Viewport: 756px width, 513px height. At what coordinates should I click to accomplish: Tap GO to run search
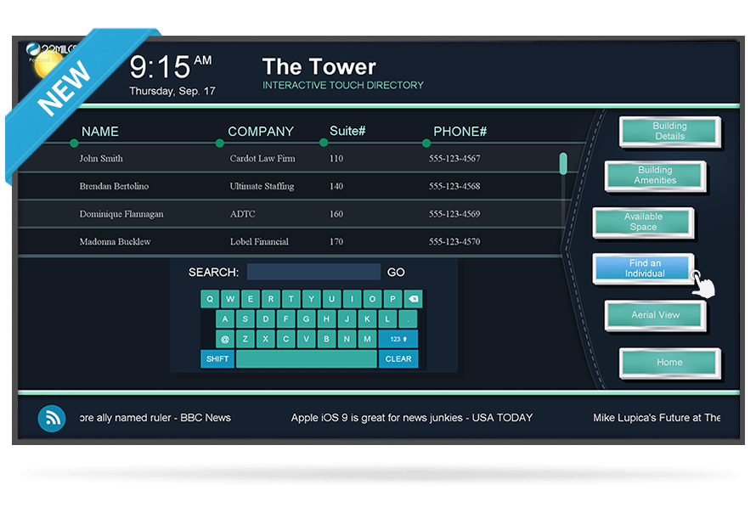396,273
